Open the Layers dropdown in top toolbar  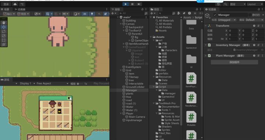[238, 4]
